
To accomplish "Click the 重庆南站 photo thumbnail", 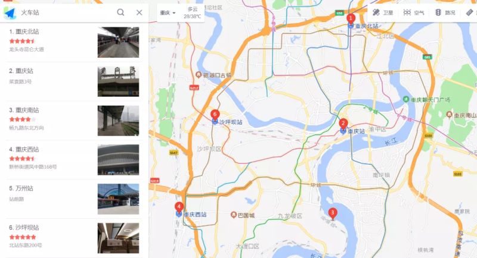I will pyautogui.click(x=118, y=121).
